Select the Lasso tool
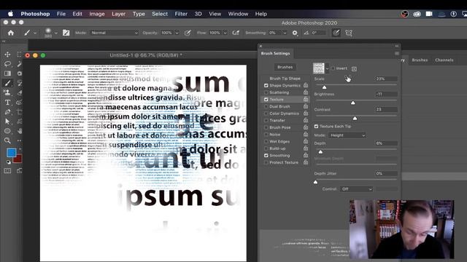 click(x=7, y=64)
